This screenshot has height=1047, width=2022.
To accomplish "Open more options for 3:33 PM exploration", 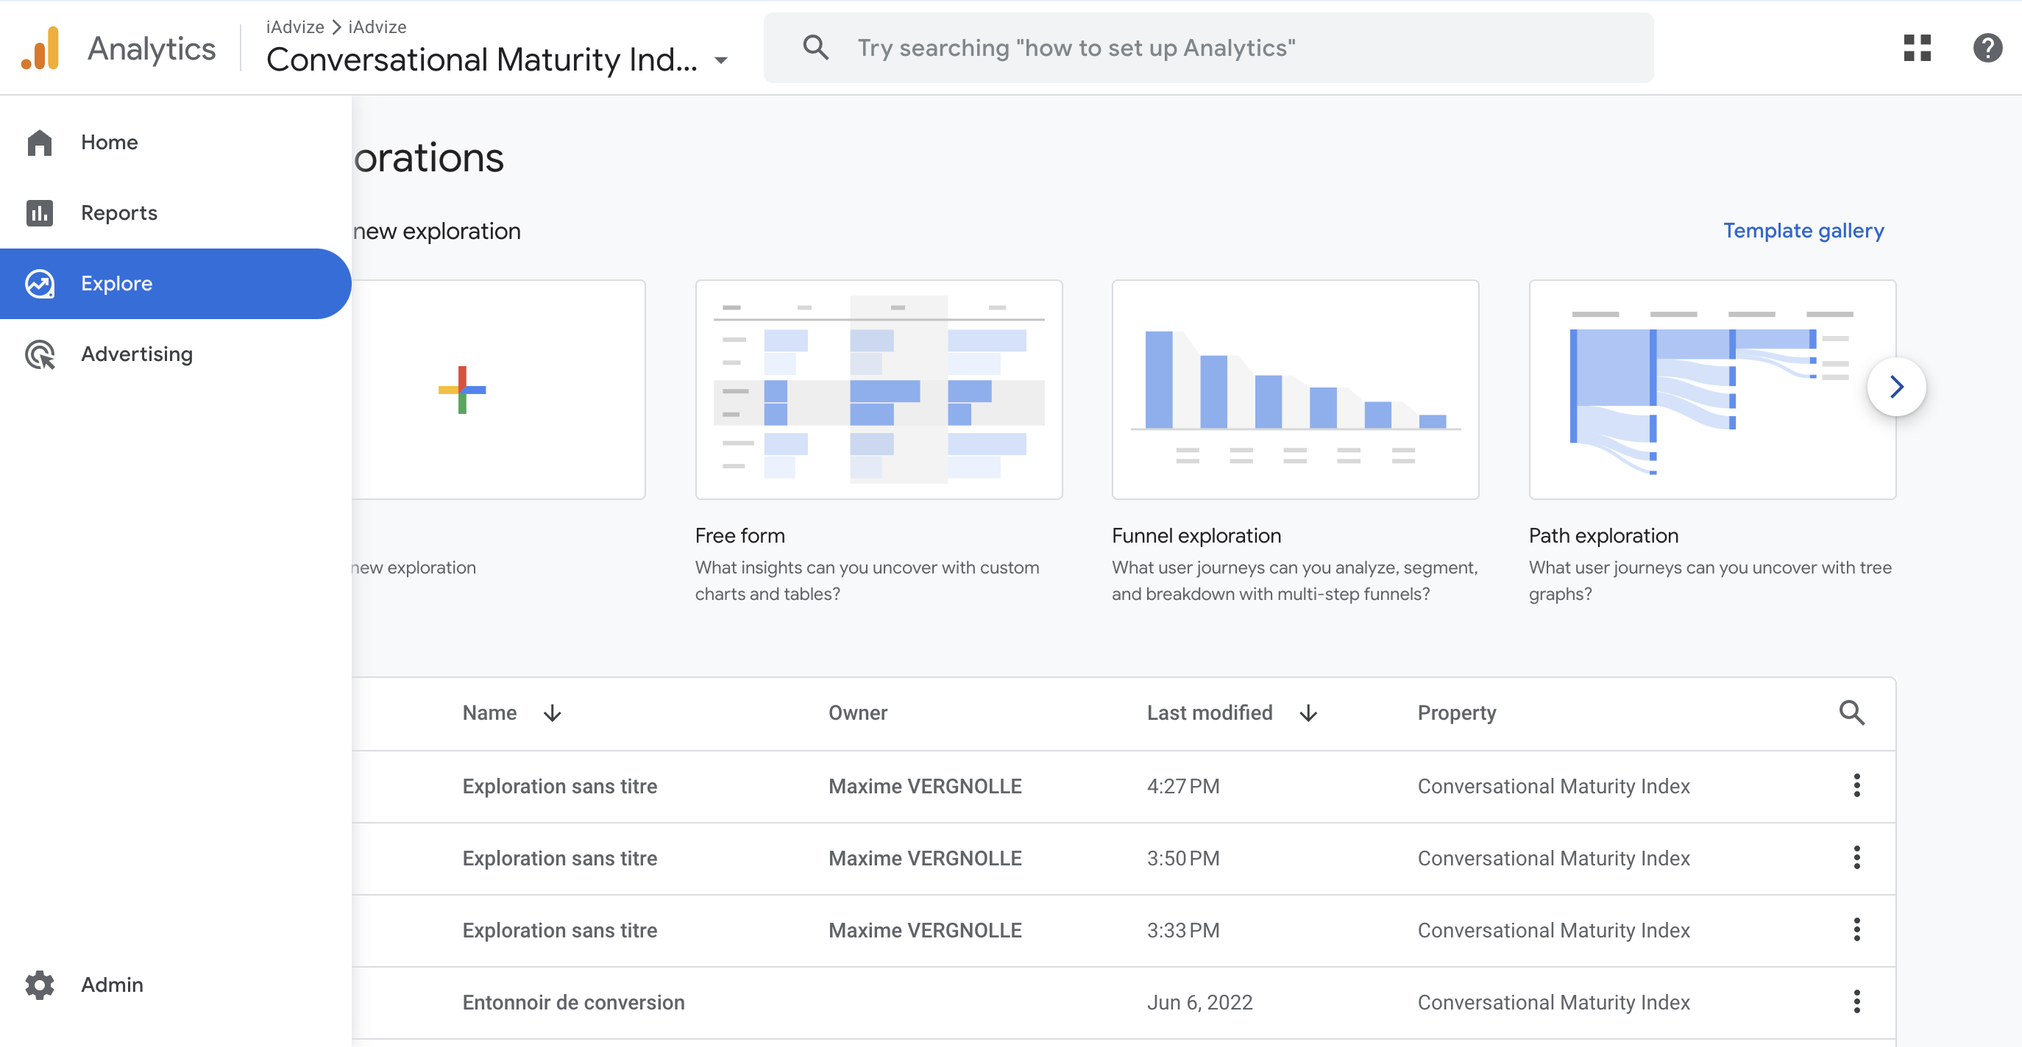I will click(1856, 930).
